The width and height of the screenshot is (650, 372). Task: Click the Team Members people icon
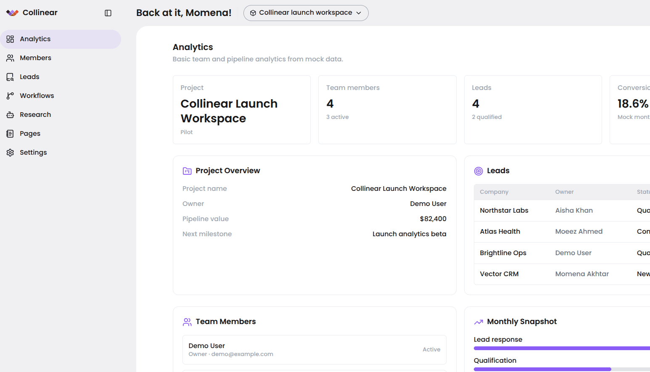[187, 322]
